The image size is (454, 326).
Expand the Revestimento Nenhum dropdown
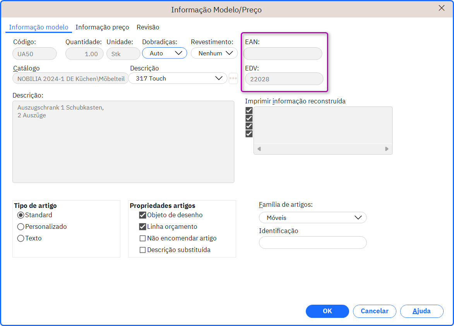click(x=214, y=53)
